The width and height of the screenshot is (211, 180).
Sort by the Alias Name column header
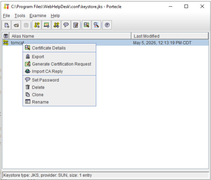coord(70,36)
